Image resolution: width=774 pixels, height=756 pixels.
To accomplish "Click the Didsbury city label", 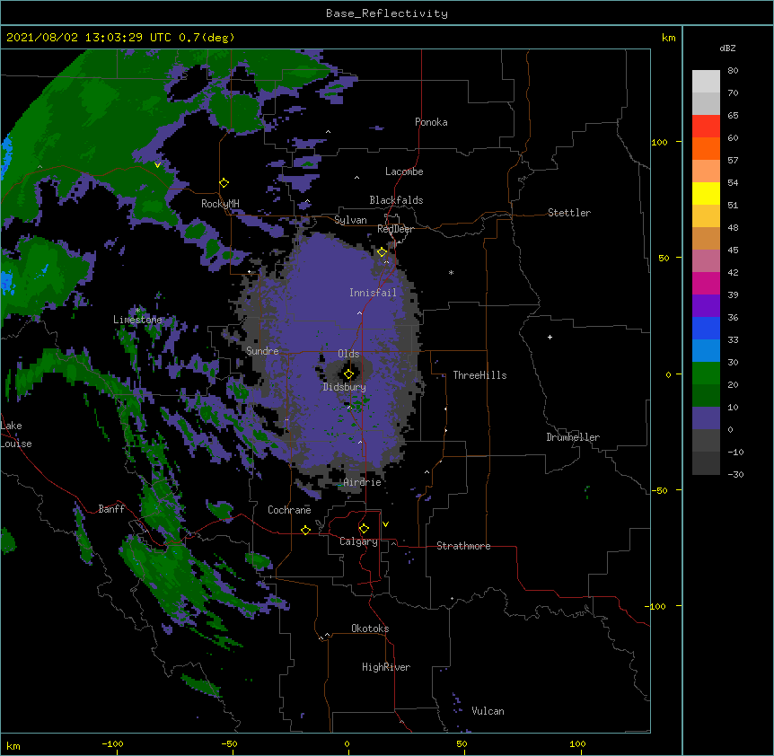I will (x=345, y=387).
